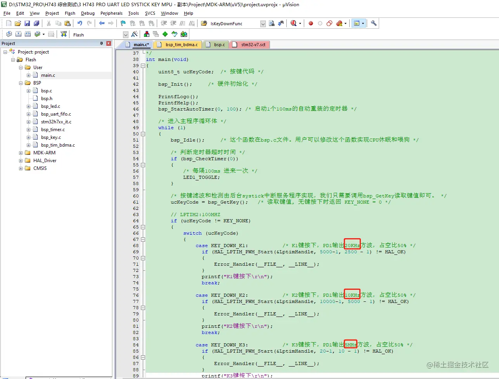Click the Rebuild all target files icon
Image resolution: width=499 pixels, height=379 pixels.
(28, 34)
